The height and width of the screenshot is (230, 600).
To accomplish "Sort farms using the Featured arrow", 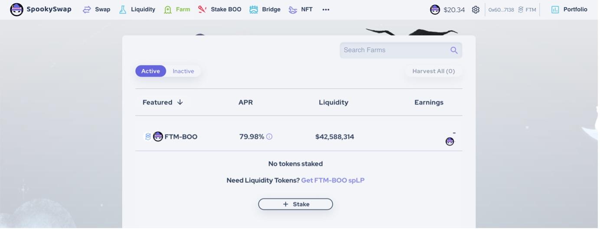I will 180,102.
